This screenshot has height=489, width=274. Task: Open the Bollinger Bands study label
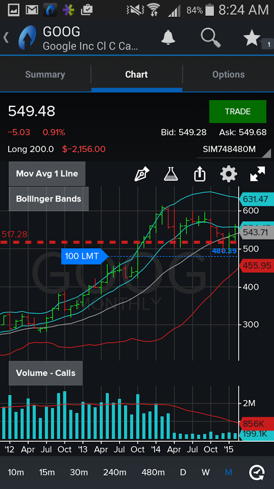(48, 199)
